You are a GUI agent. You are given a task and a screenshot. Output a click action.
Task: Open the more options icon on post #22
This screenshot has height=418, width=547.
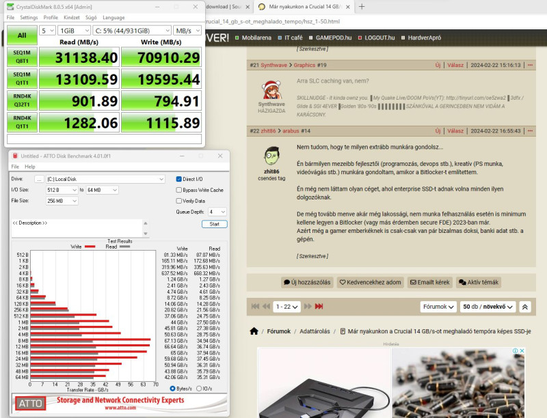coord(531,131)
